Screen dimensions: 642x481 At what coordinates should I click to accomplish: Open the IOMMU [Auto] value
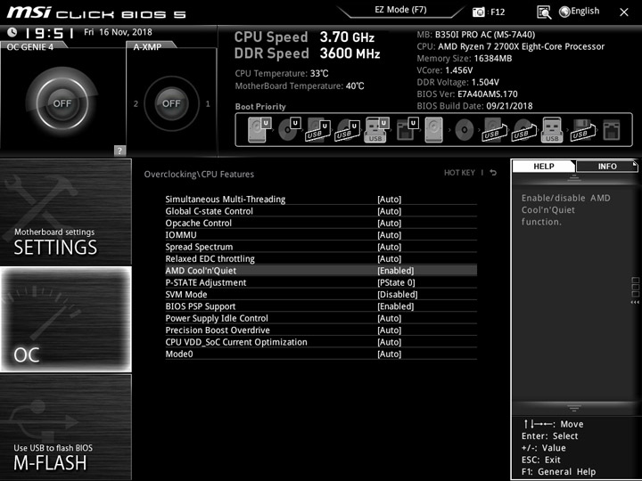(389, 235)
